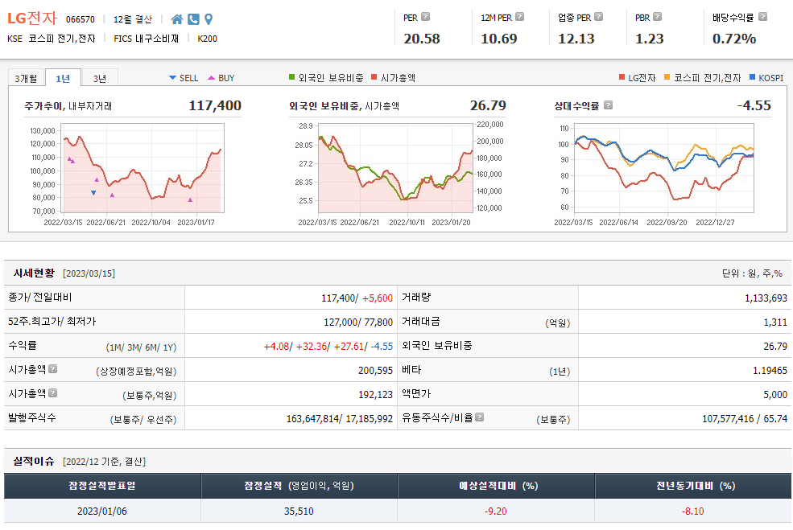Click the -9.20 expected earnings value
This screenshot has height=530, width=793.
click(496, 512)
